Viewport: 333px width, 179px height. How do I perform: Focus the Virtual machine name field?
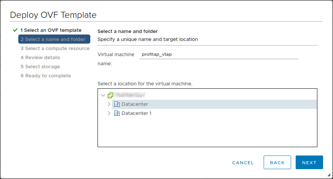pos(219,55)
